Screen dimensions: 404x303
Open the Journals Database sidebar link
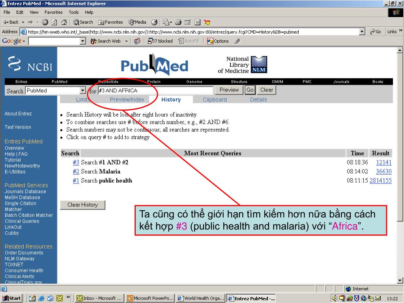point(25,191)
